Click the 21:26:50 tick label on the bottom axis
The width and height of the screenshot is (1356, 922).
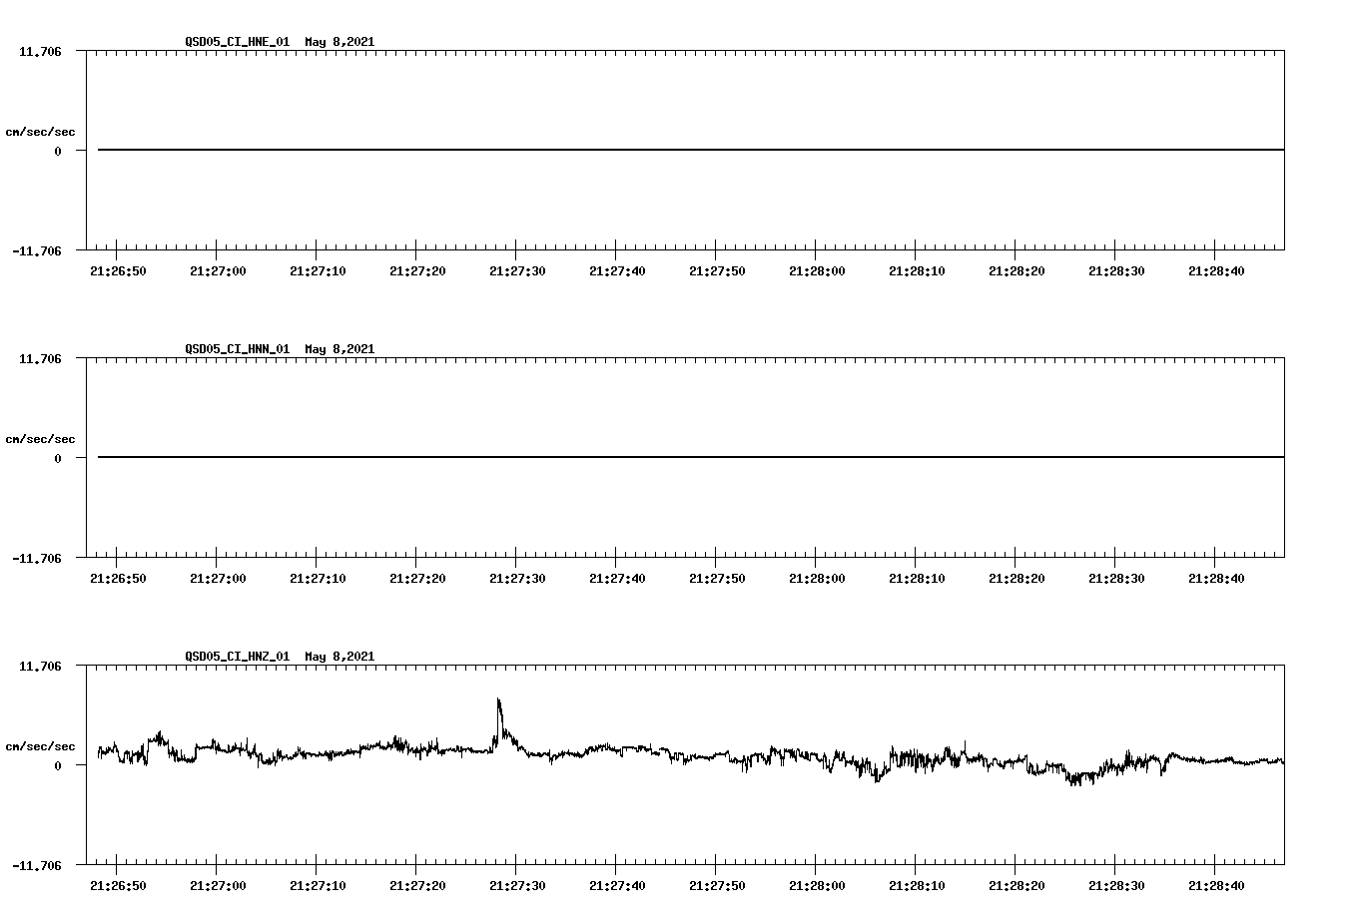tap(117, 884)
